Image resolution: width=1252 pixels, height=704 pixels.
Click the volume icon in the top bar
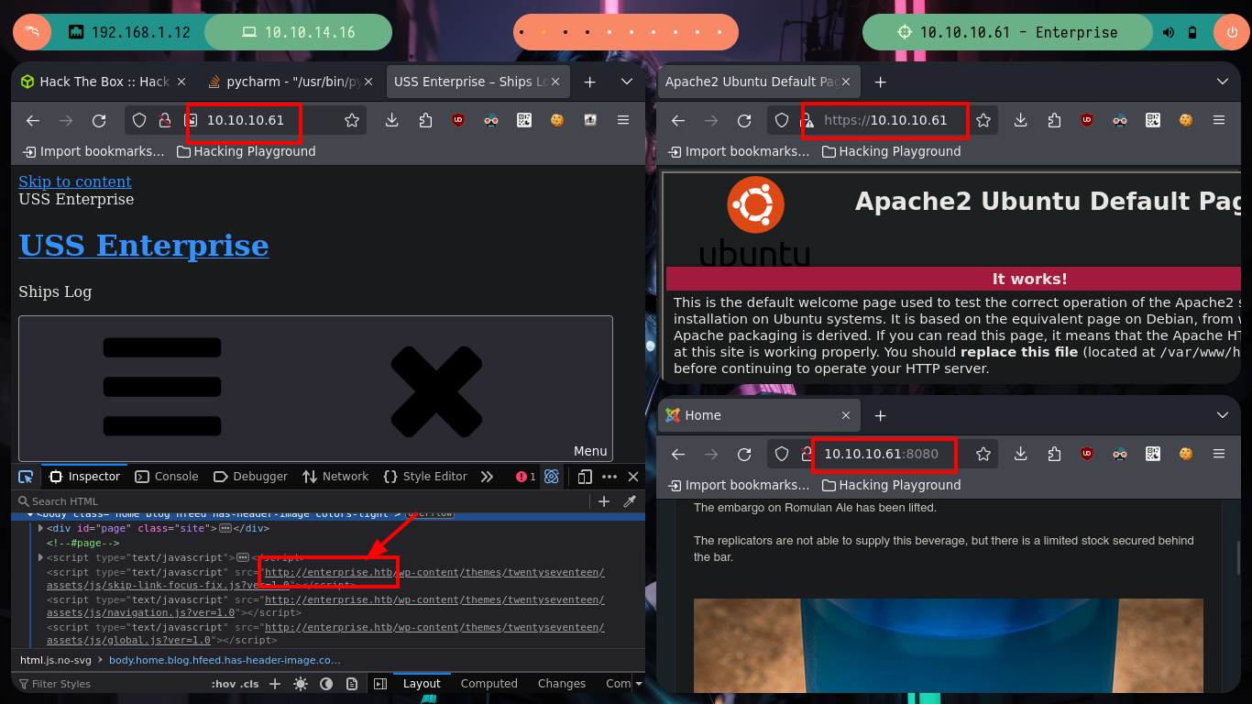tap(1169, 32)
